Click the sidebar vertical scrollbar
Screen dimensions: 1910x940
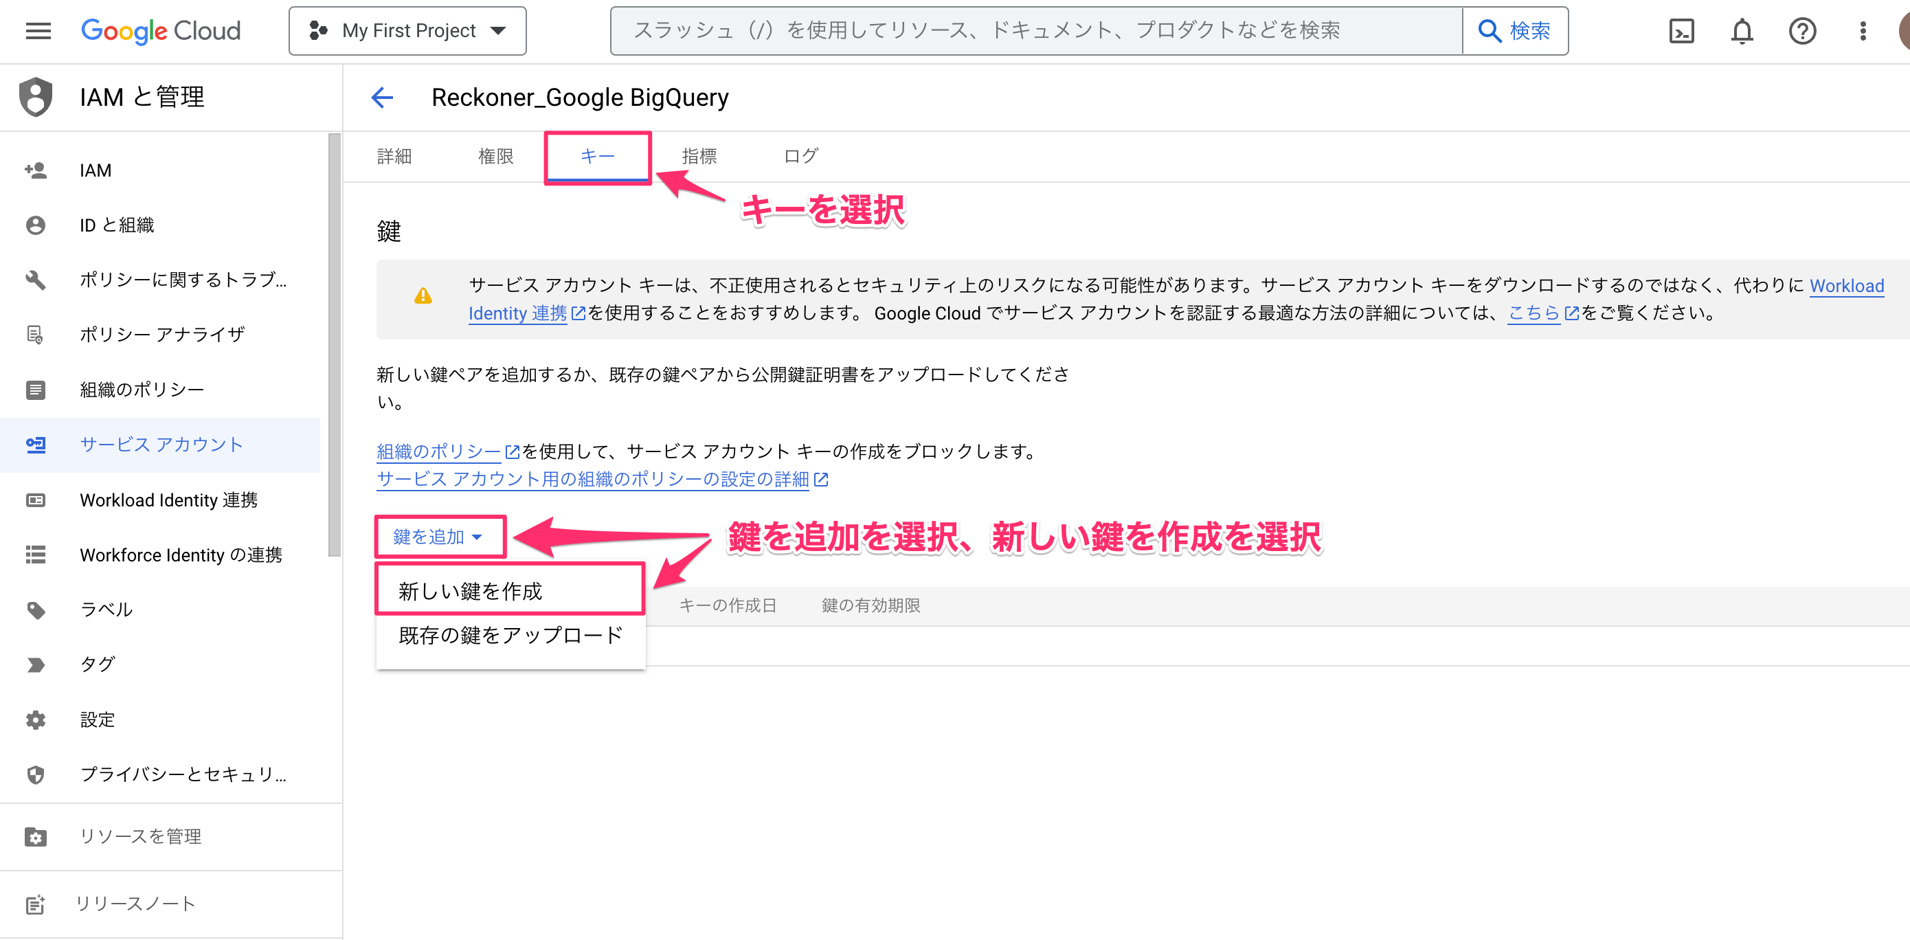(335, 345)
